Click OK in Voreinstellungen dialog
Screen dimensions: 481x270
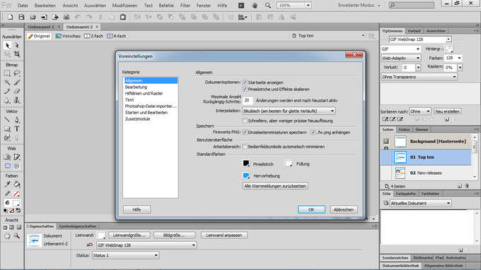tap(311, 209)
